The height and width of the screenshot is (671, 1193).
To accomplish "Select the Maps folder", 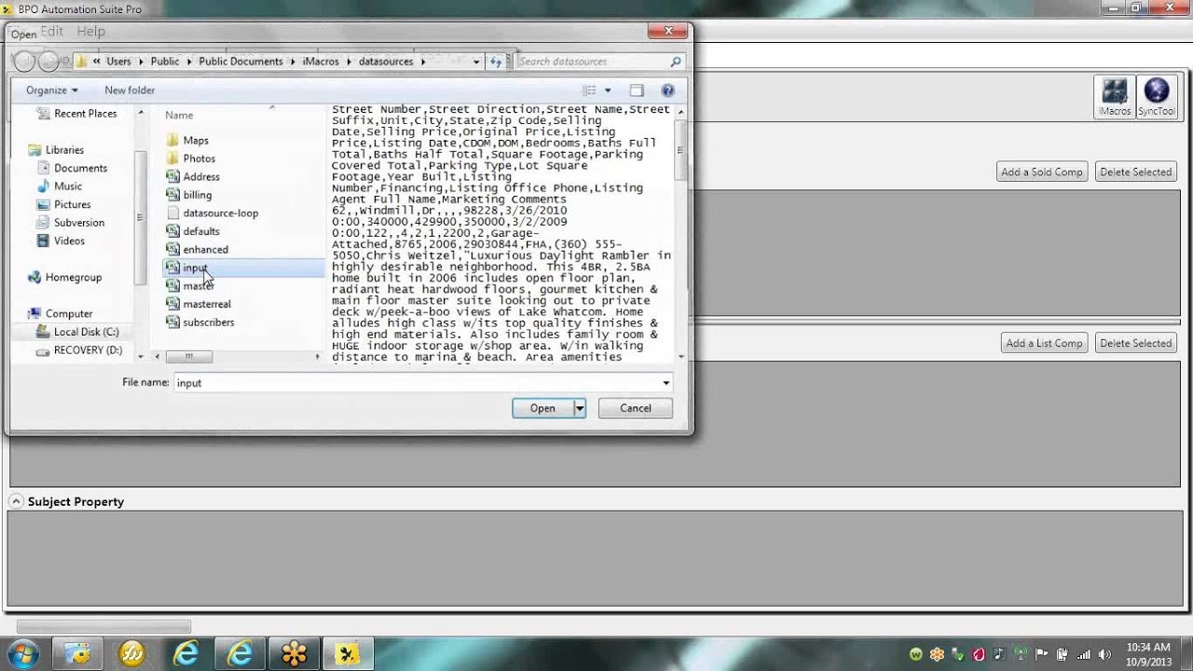I will pyautogui.click(x=196, y=140).
